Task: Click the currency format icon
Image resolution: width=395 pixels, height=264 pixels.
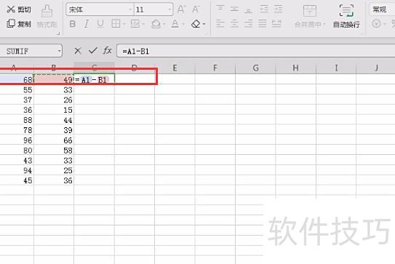Action: 377,24
